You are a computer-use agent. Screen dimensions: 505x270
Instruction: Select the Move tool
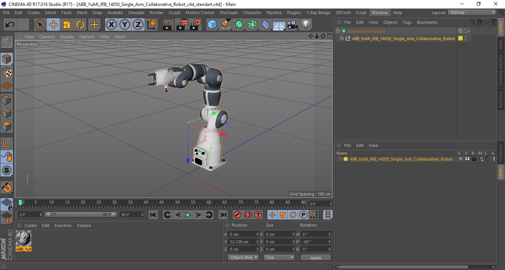pyautogui.click(x=53, y=25)
